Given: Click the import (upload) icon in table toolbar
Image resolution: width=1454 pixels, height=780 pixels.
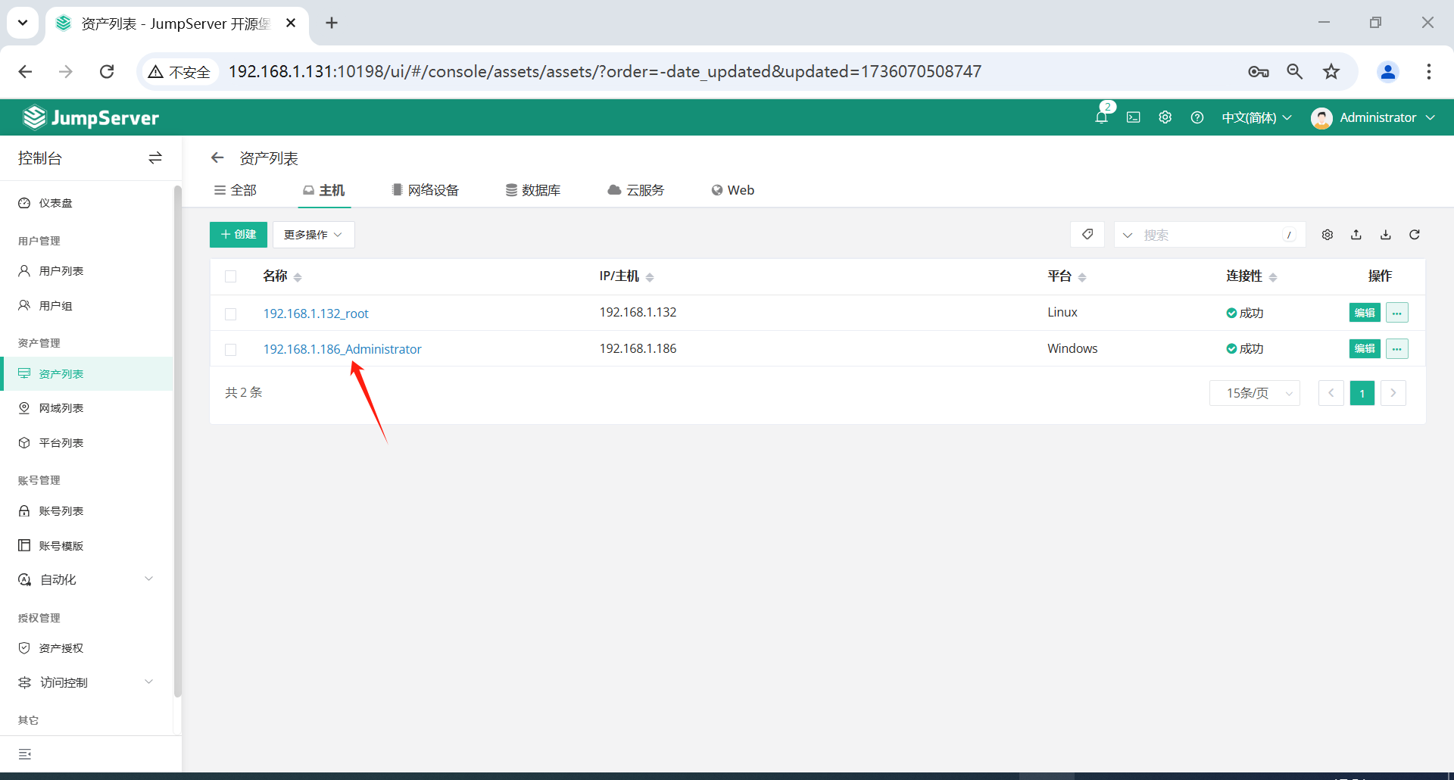Looking at the screenshot, I should [x=1356, y=235].
